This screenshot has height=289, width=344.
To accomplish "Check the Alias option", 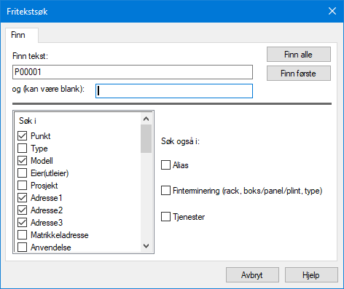I will point(165,165).
